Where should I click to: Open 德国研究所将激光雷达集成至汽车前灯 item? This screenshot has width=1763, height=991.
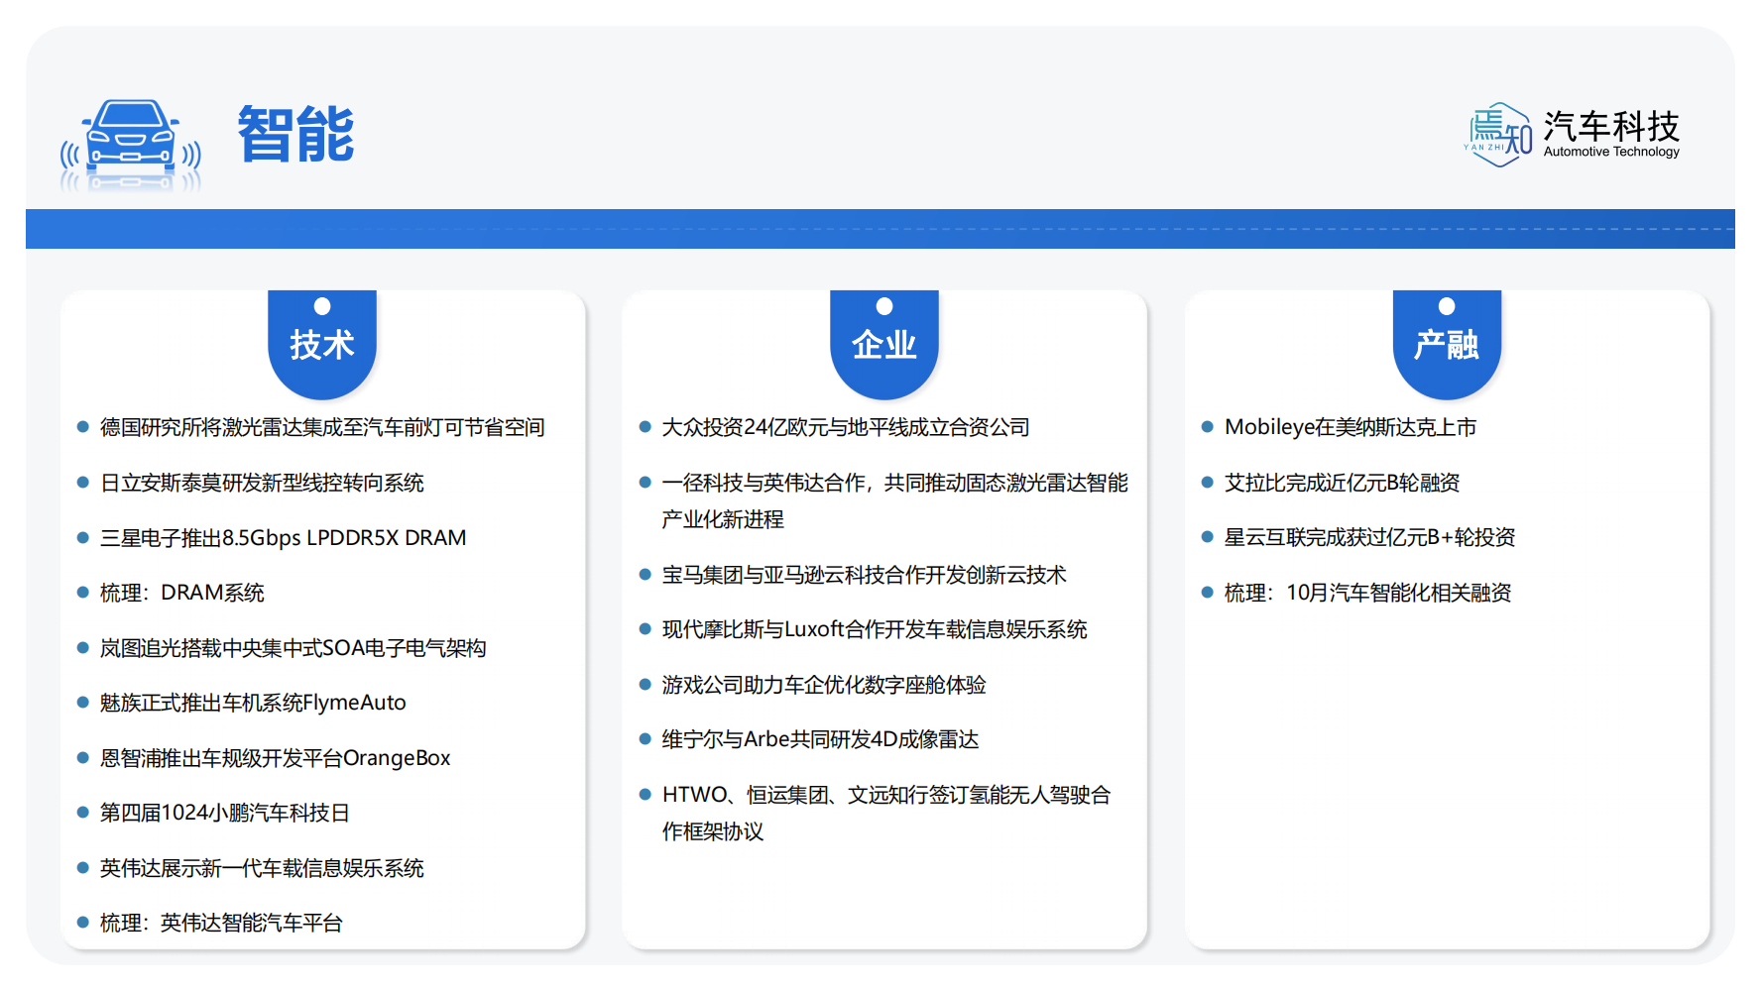click(322, 427)
